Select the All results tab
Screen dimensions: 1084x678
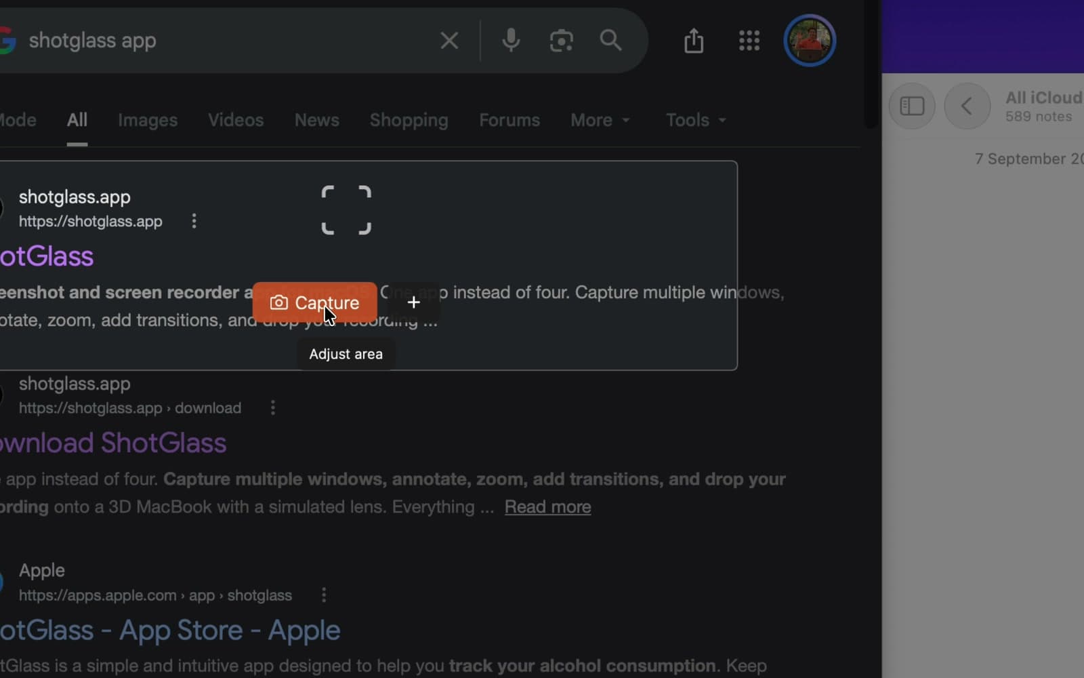pyautogui.click(x=77, y=120)
